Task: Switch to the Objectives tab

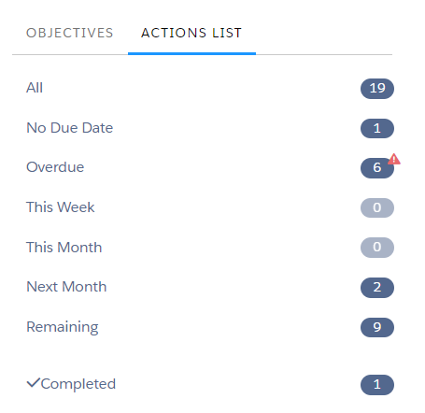Action: pos(69,33)
